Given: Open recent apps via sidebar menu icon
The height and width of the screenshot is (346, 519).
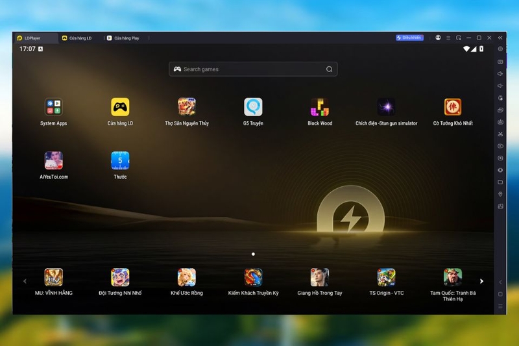Looking at the screenshot, I should coord(500,306).
